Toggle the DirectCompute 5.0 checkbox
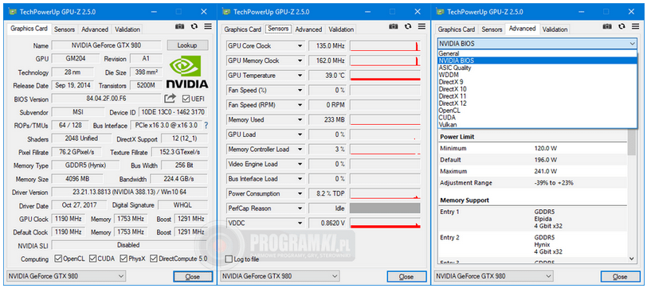This screenshot has width=647, height=288. click(x=154, y=259)
